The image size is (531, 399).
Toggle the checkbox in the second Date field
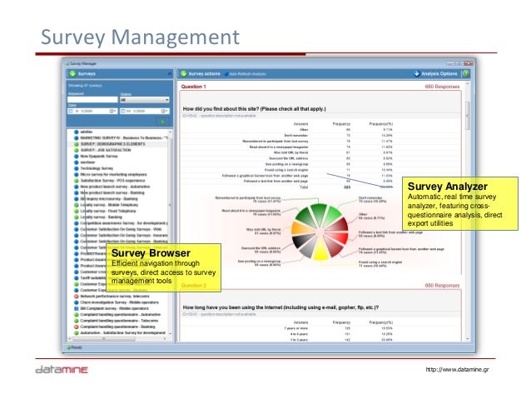point(123,111)
